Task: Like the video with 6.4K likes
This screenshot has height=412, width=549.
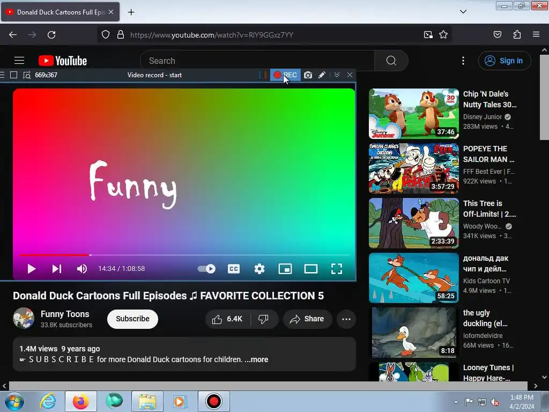Action: click(x=227, y=319)
